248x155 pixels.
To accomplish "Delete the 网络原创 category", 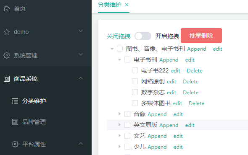I will pos(191,82).
